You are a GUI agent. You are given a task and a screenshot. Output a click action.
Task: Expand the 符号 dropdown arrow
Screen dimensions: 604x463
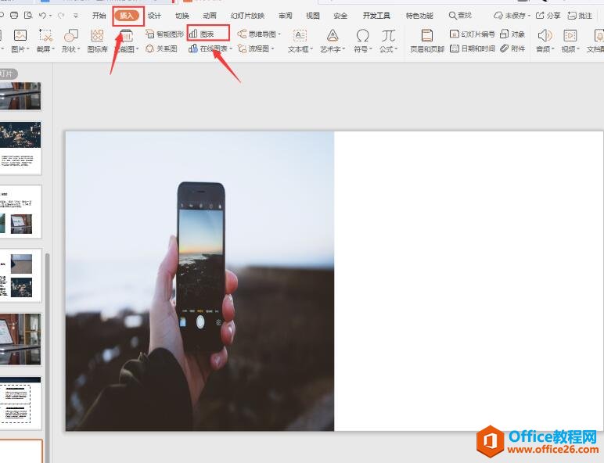pyautogui.click(x=371, y=49)
